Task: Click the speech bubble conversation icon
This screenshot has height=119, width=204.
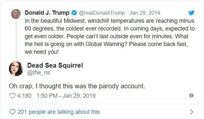Action: coord(12,112)
